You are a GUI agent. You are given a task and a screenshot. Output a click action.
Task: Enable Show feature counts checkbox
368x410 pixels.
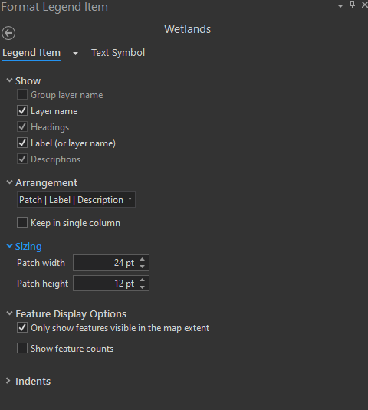(22, 348)
